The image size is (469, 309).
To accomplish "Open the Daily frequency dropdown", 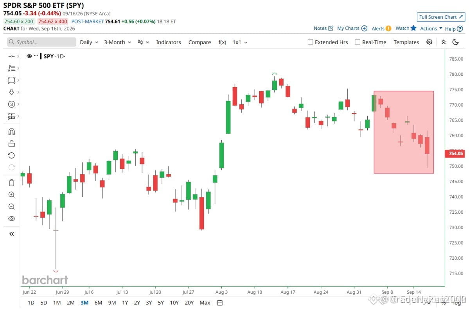I will [89, 43].
